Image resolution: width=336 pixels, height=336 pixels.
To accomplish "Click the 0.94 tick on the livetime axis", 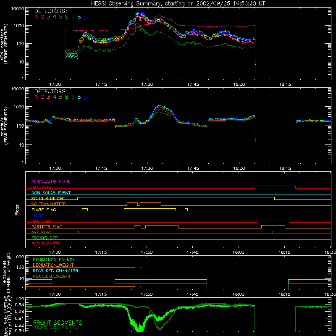I will (20, 318).
